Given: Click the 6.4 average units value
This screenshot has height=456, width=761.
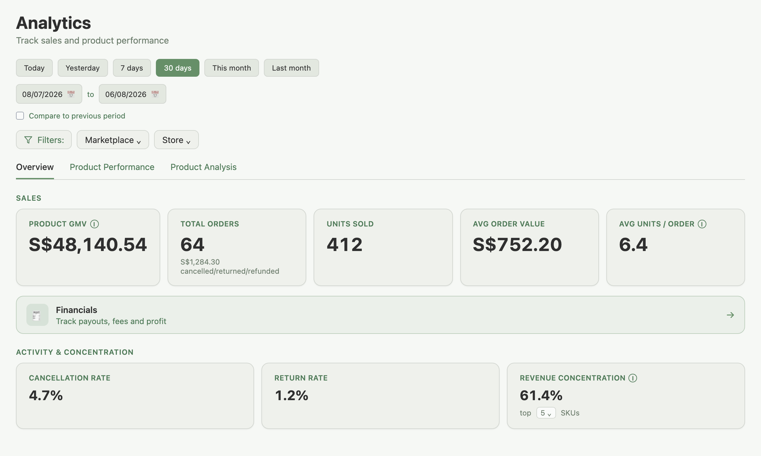Looking at the screenshot, I should click(x=633, y=245).
